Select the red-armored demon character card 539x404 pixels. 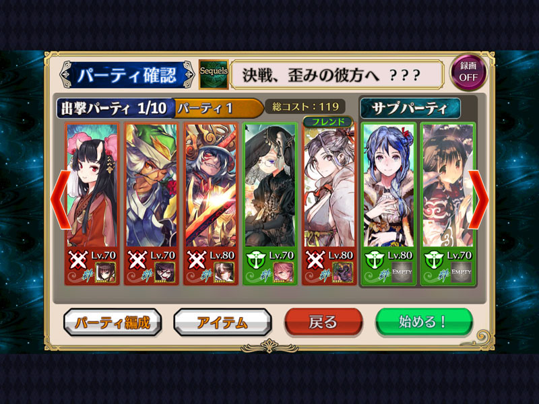(211, 204)
